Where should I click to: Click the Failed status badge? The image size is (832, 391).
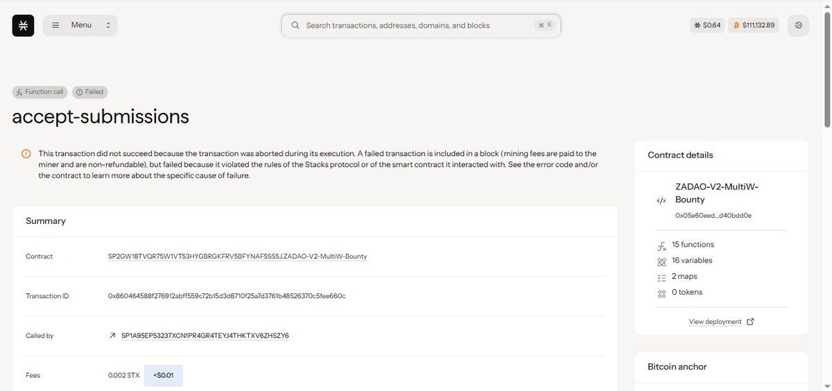(x=89, y=92)
